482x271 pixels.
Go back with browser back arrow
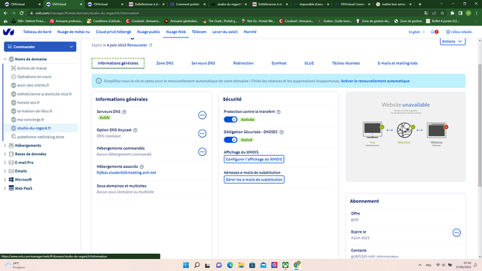(5, 14)
